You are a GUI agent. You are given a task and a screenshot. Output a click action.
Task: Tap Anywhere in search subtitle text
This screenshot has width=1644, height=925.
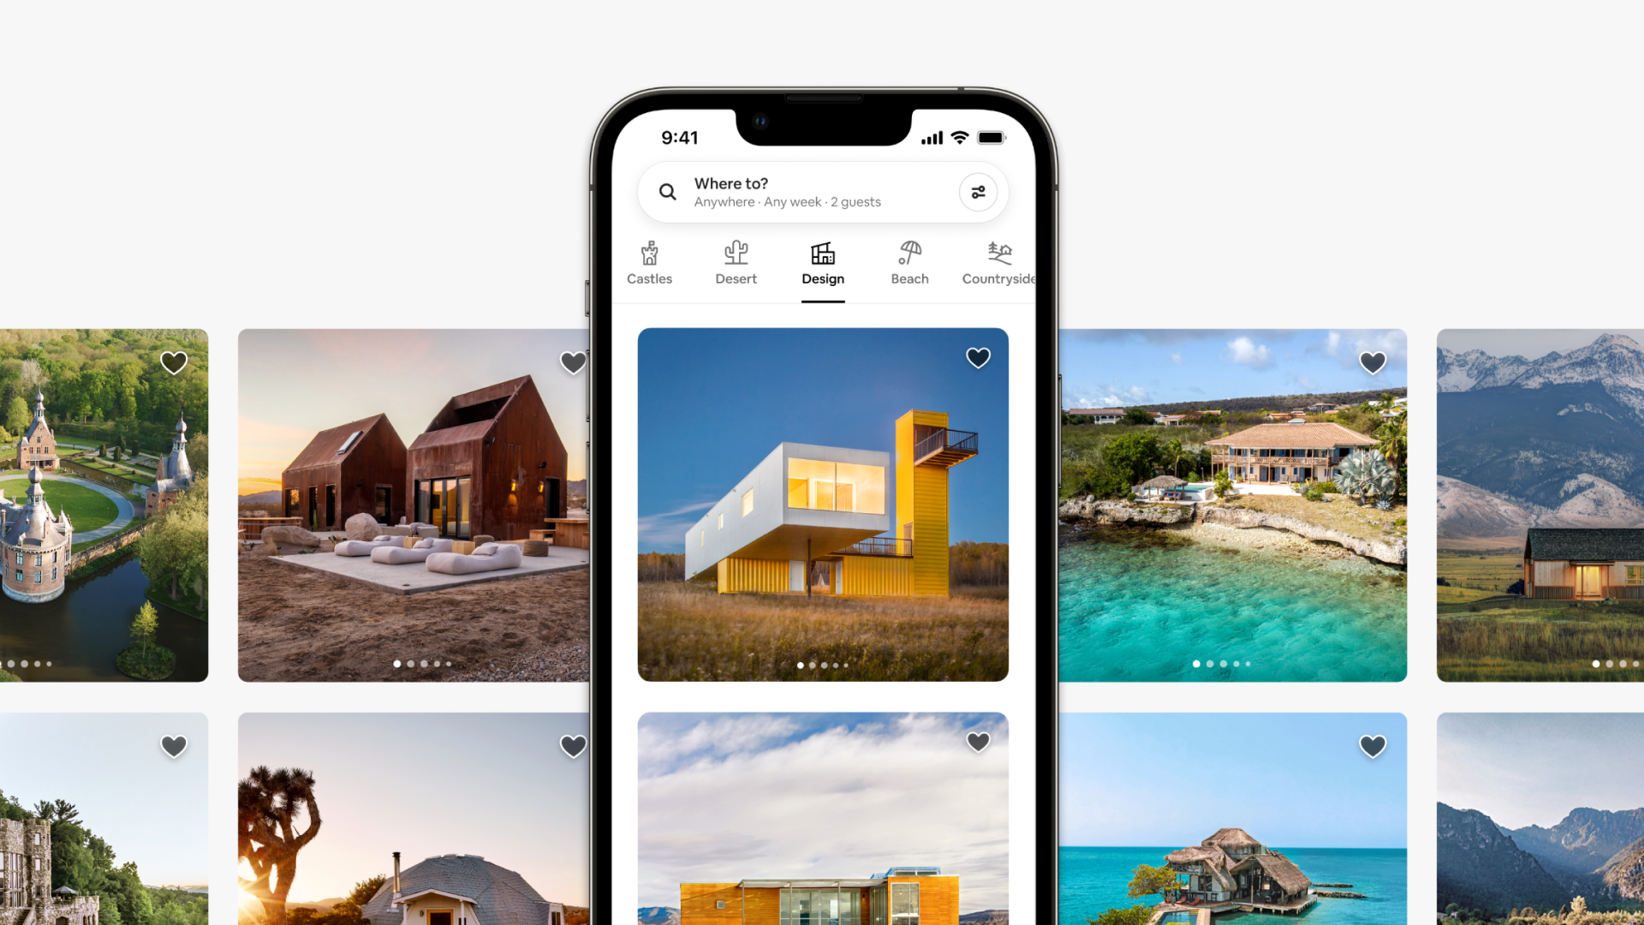pyautogui.click(x=722, y=201)
